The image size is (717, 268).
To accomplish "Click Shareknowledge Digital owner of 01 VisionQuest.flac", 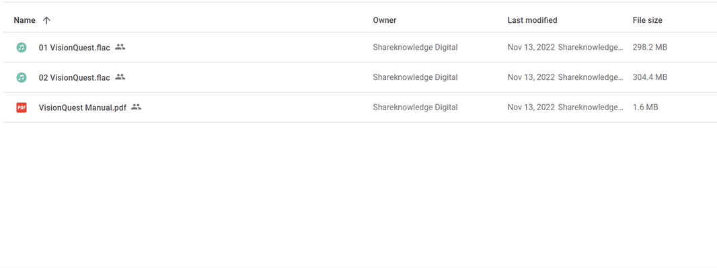I will tap(415, 47).
